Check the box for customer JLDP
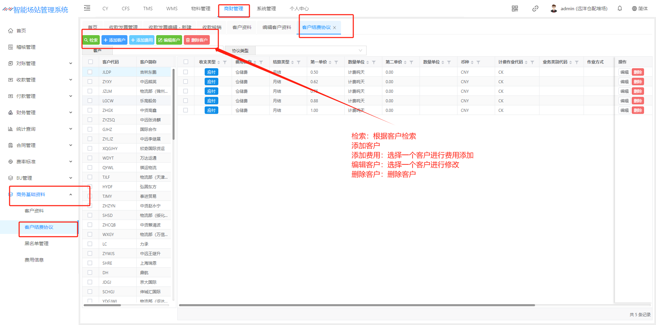This screenshot has height=325, width=656. point(90,72)
